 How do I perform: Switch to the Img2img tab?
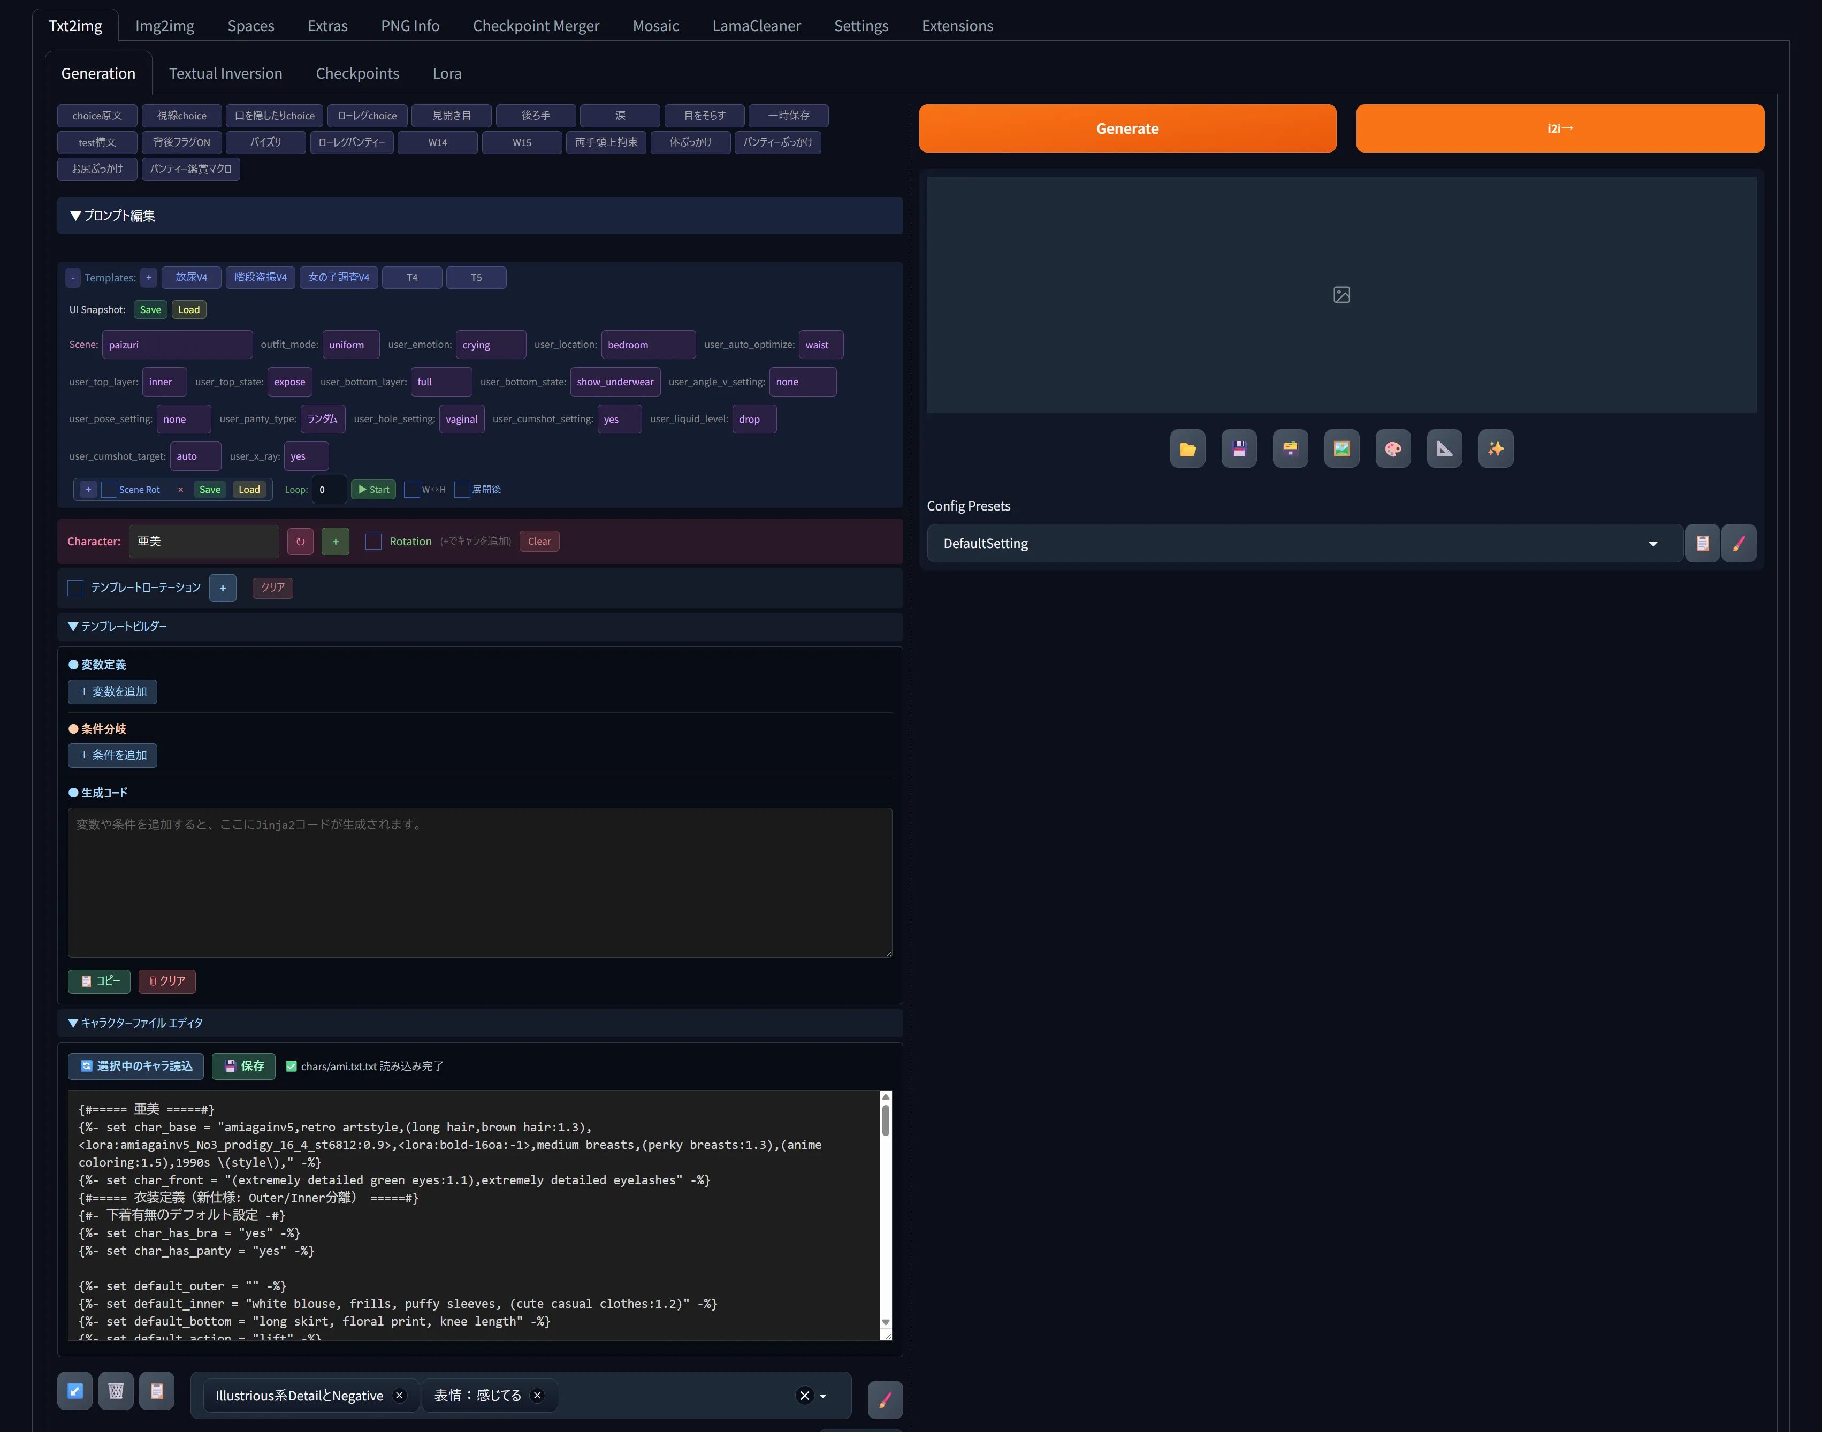(x=164, y=25)
